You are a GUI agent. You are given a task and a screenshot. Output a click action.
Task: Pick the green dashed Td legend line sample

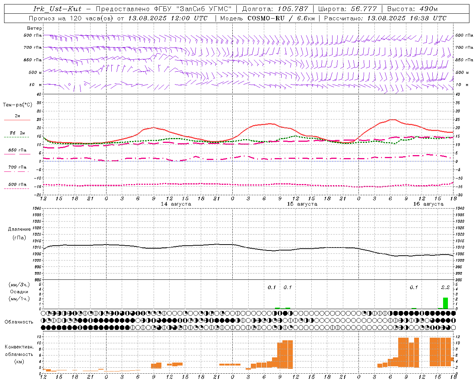(16, 137)
